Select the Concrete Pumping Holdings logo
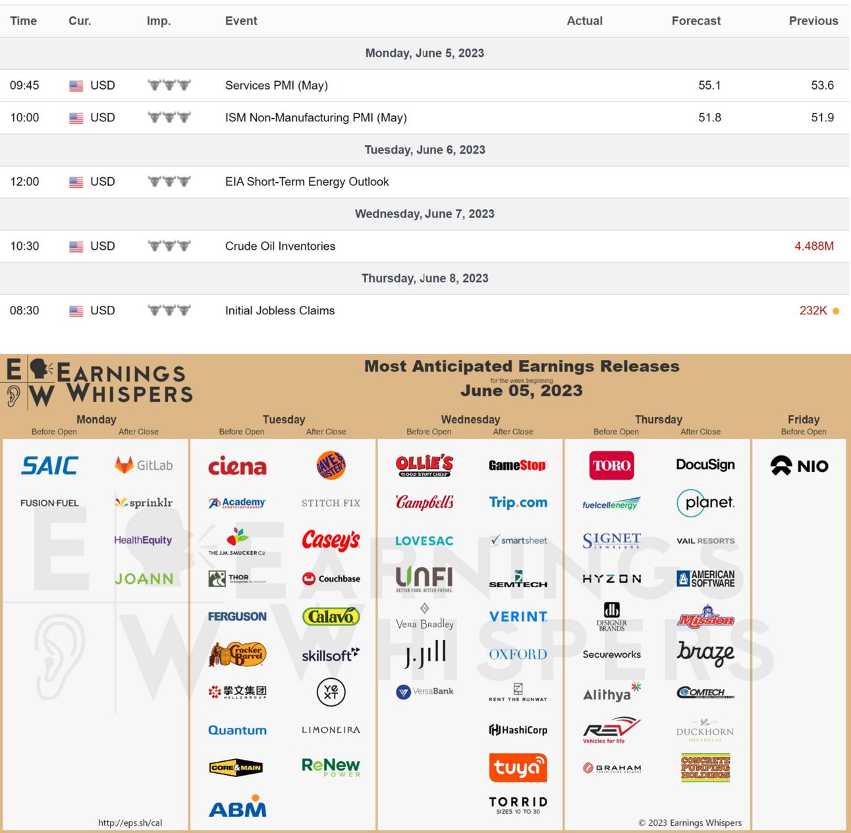Screen dimensions: 851x833 tap(705, 768)
